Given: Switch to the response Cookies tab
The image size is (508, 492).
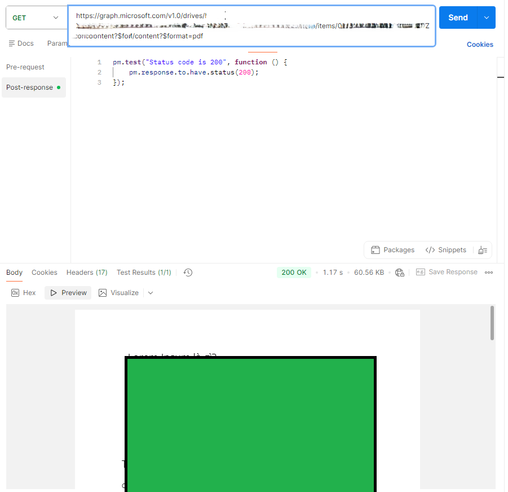Looking at the screenshot, I should (45, 273).
